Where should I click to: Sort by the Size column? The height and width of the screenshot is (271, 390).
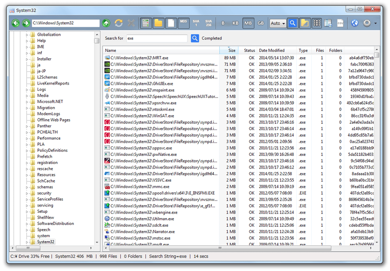pyautogui.click(x=229, y=50)
